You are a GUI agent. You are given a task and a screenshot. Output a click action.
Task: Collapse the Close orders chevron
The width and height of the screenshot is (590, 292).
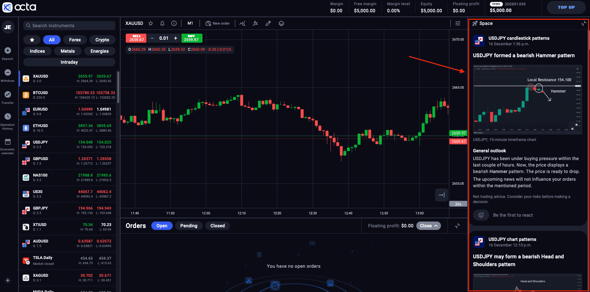coord(436,226)
